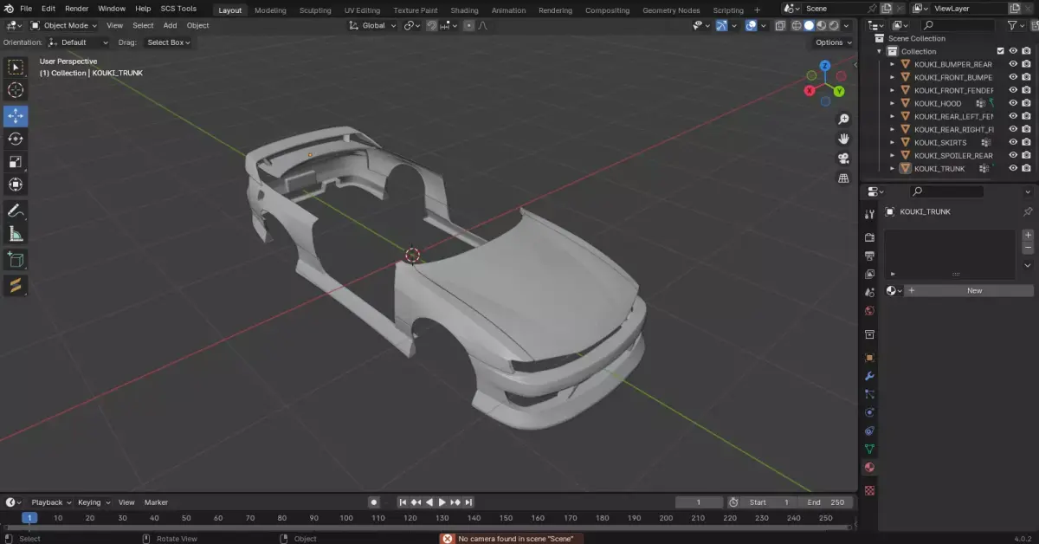Click New to create a material

point(974,290)
